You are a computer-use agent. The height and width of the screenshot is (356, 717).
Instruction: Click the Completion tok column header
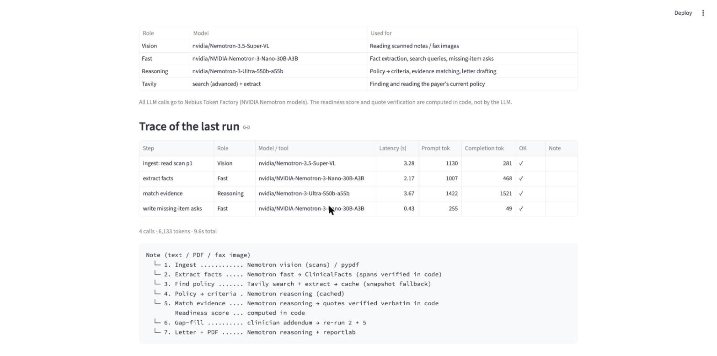489,148
